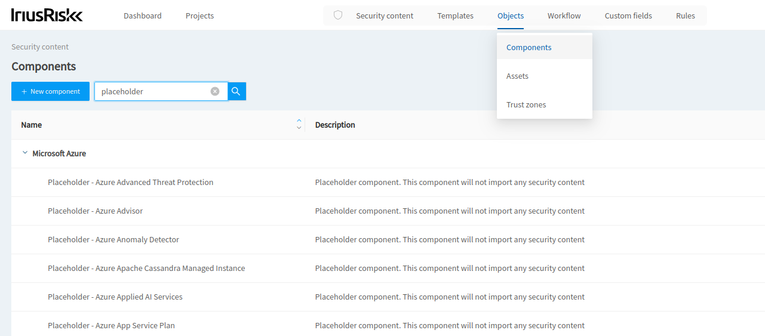Open the Security content tab

(x=385, y=16)
